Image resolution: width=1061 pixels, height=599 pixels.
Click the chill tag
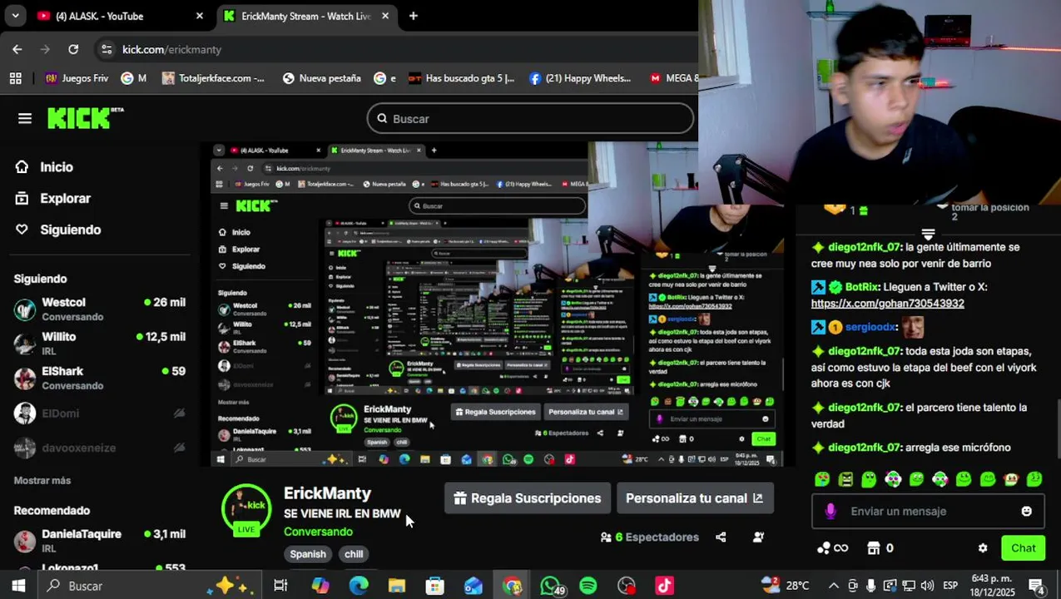pos(354,554)
